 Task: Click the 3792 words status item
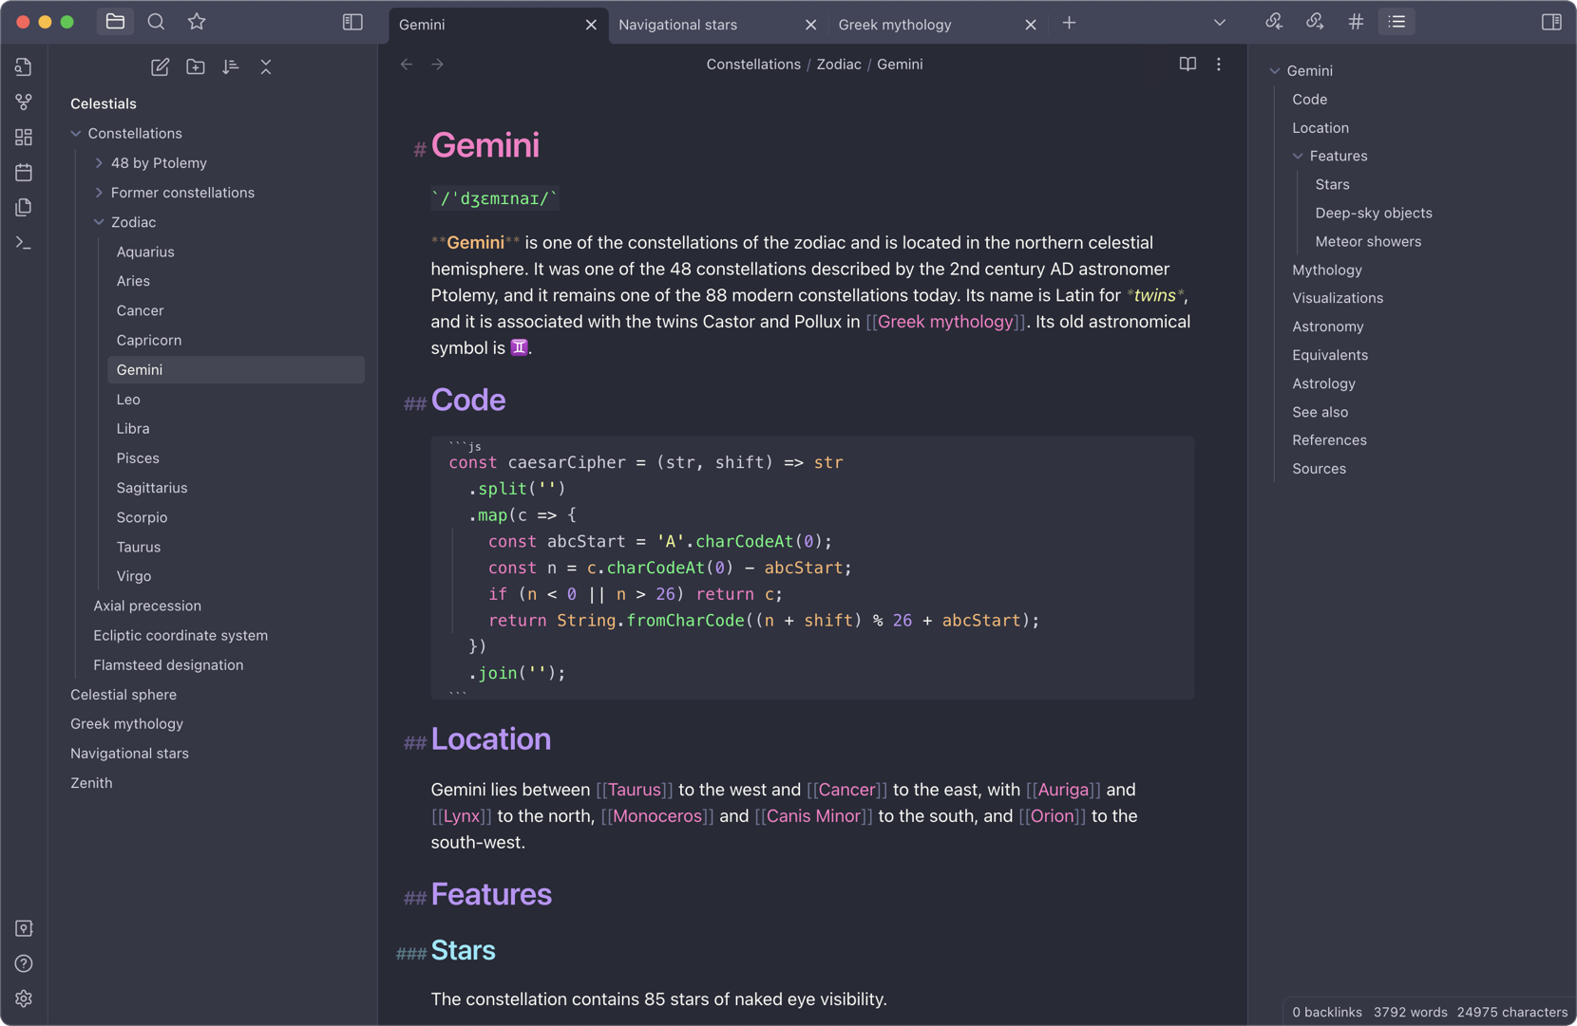[1411, 1012]
